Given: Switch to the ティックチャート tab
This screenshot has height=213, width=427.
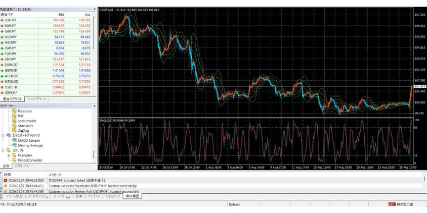Looking at the screenshot, I should pyautogui.click(x=36, y=99).
